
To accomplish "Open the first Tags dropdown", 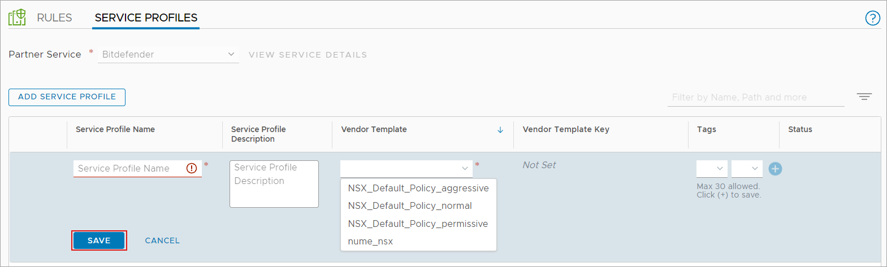I will (712, 168).
